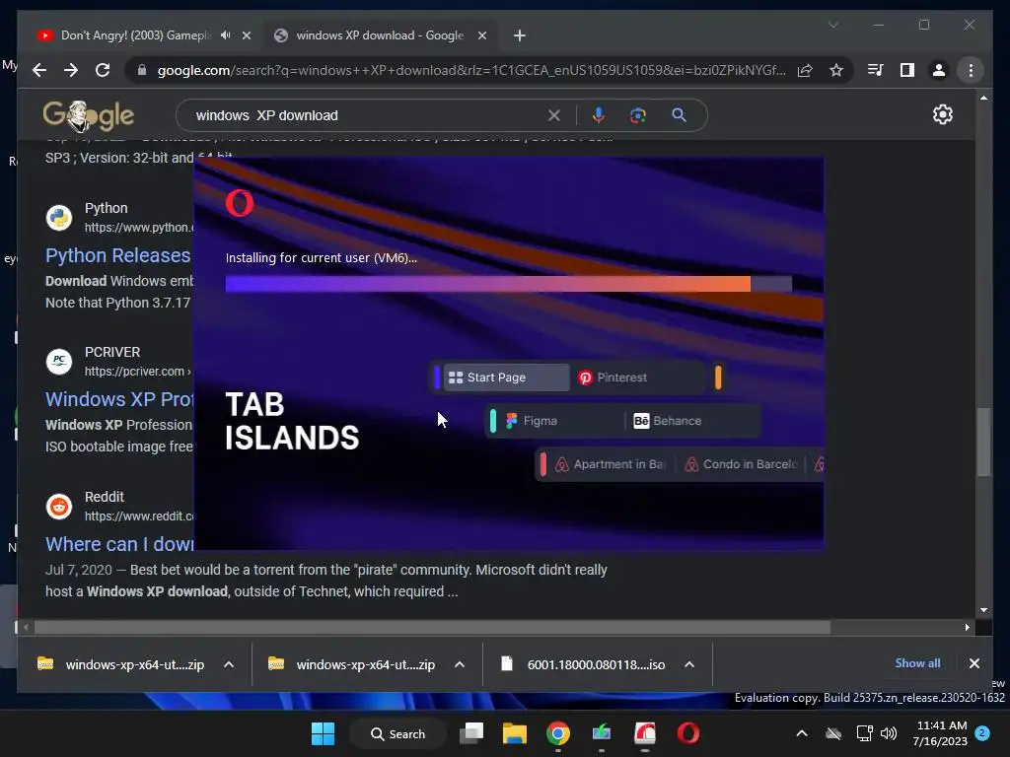Open the first windows-xp-x64 zip download
This screenshot has height=757, width=1010.
[x=121, y=664]
